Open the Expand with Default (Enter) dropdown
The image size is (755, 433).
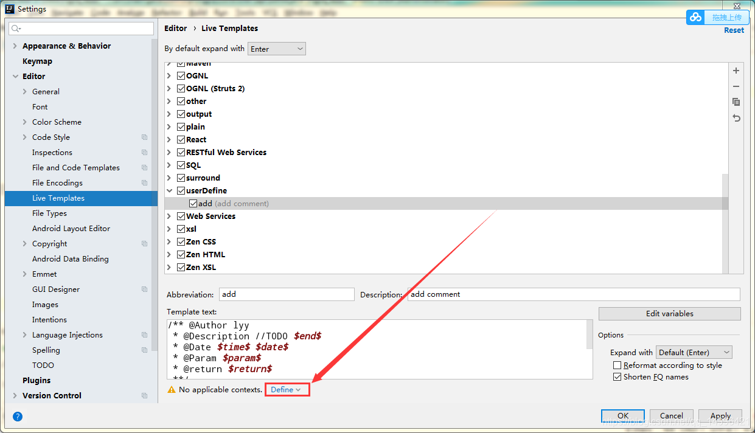(694, 352)
